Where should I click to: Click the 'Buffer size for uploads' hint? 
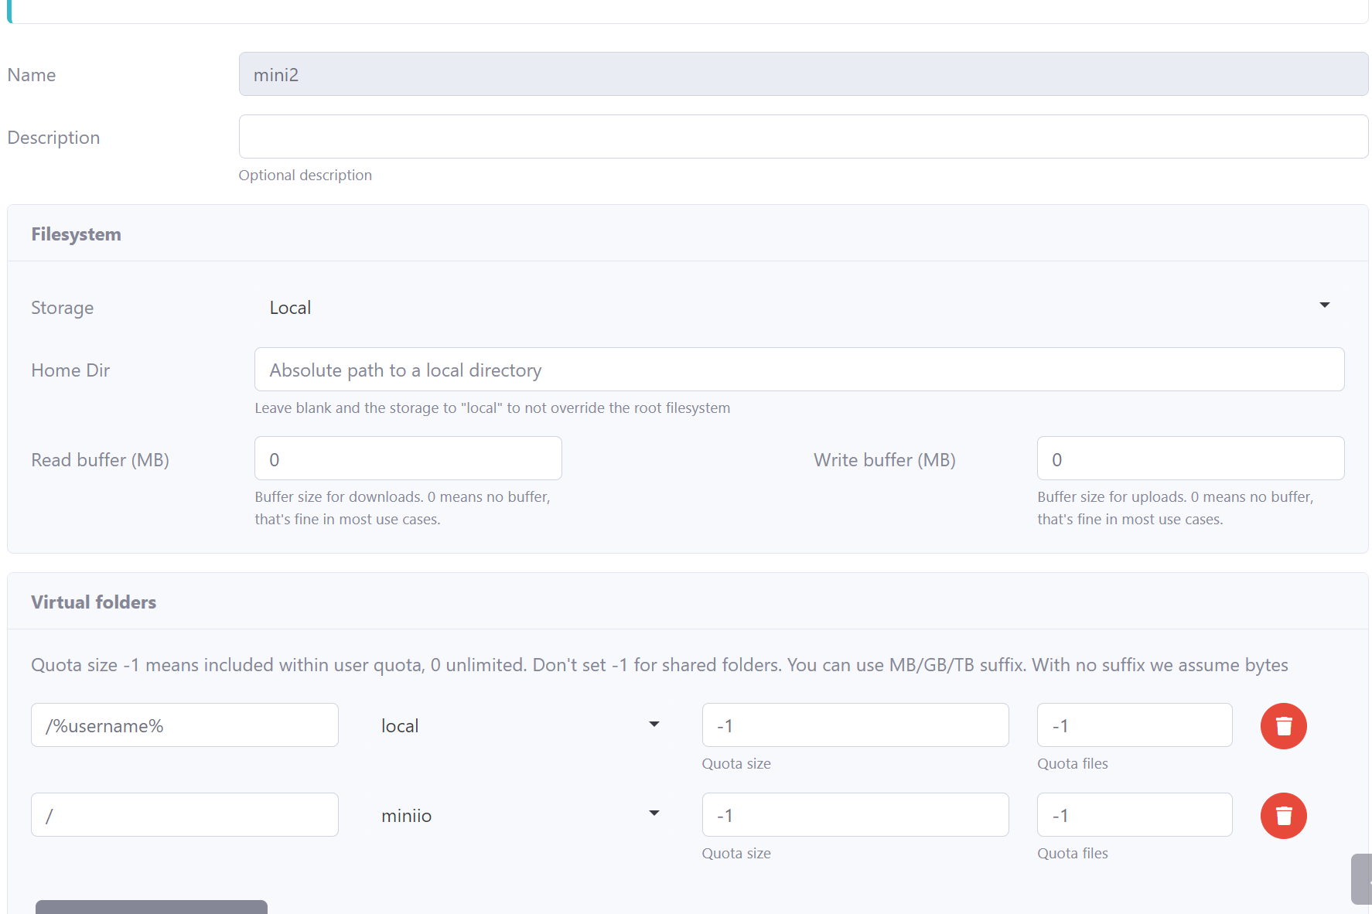click(1176, 508)
